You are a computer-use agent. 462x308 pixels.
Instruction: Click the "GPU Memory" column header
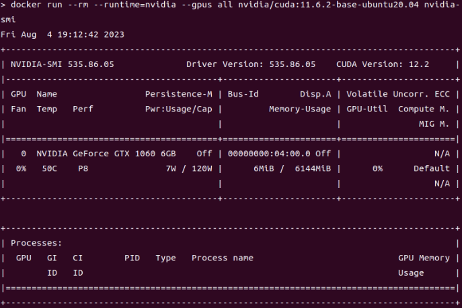(424, 258)
